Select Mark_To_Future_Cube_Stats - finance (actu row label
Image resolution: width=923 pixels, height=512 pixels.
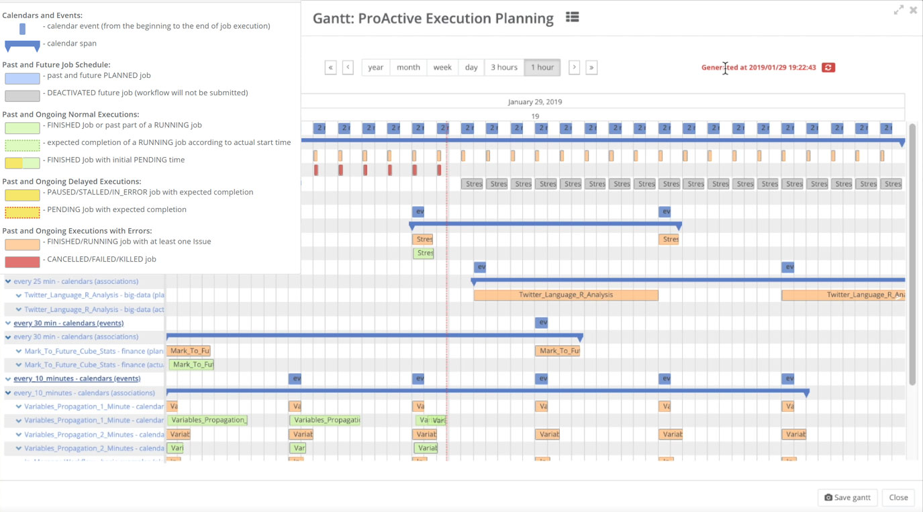[x=95, y=365]
